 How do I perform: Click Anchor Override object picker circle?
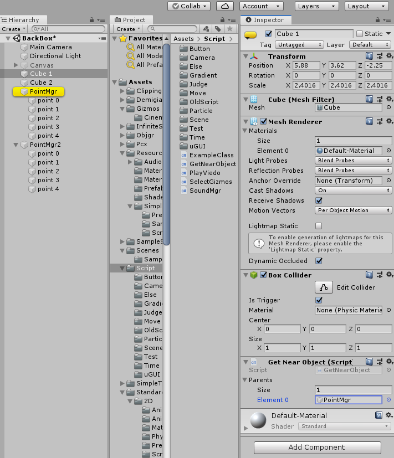(389, 181)
